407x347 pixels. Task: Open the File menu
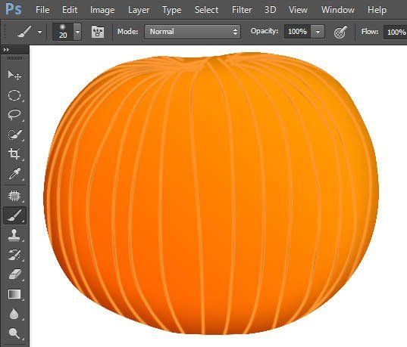(x=42, y=10)
